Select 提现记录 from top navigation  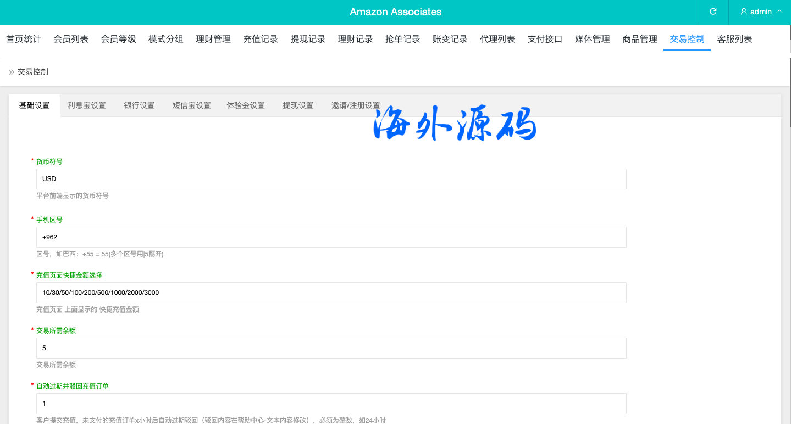coord(308,39)
